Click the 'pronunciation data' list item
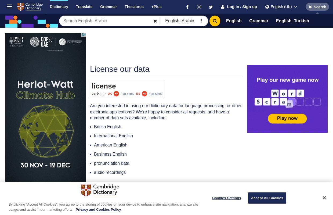This screenshot has height=215, width=333. point(111,163)
